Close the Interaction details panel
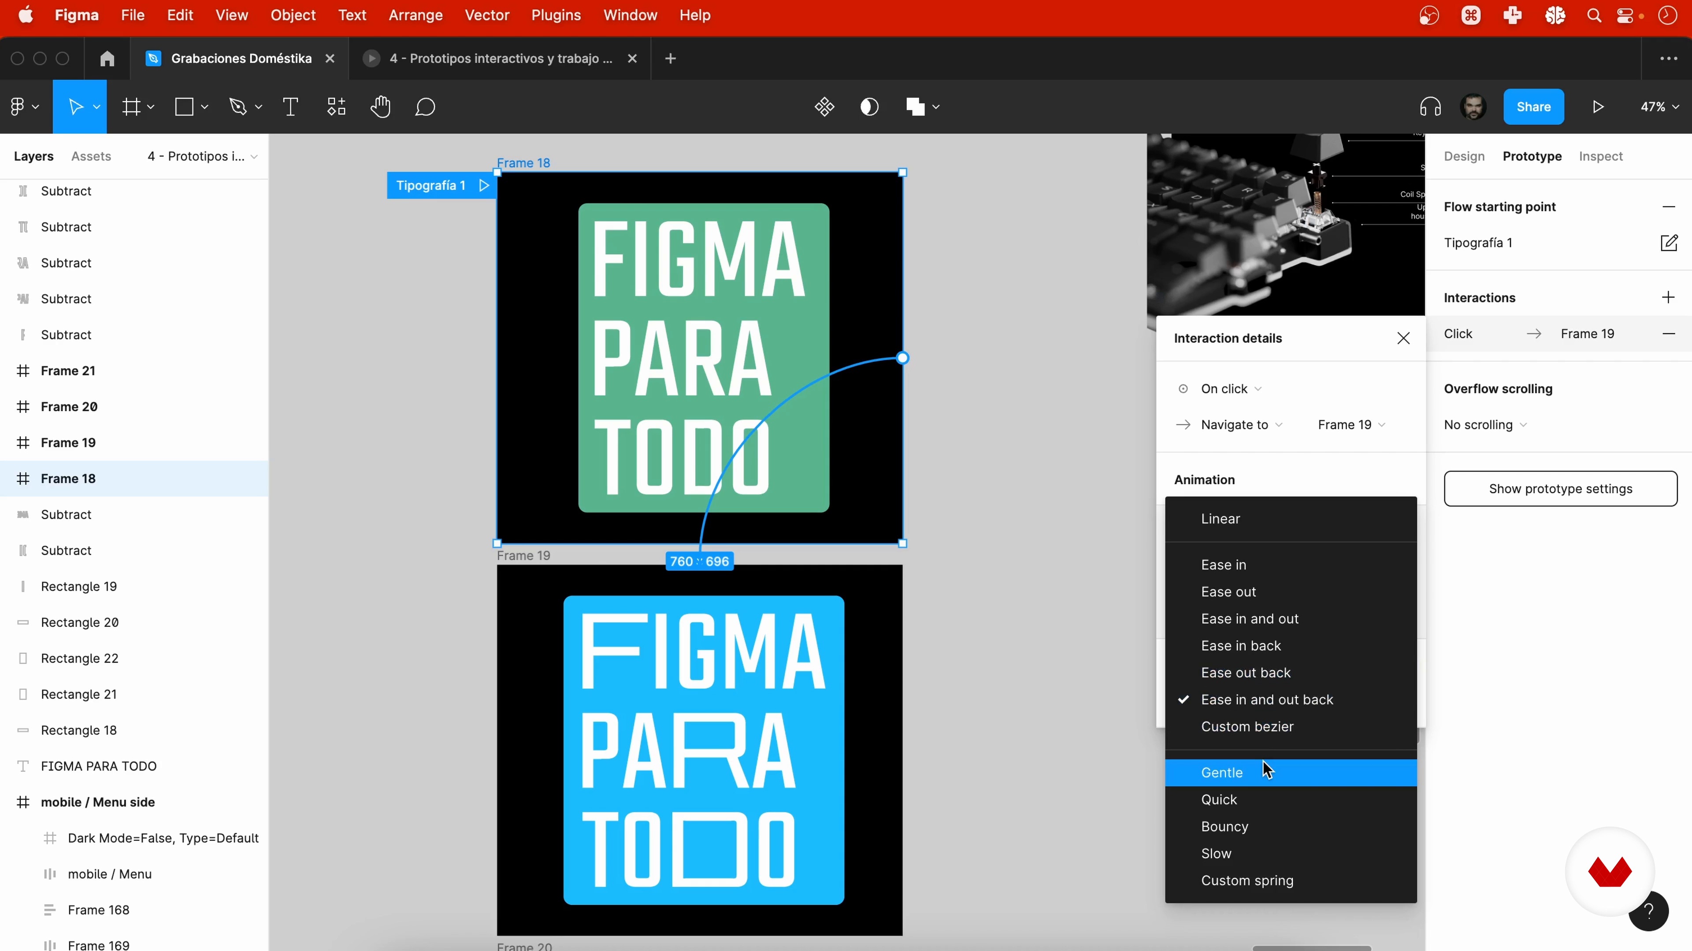This screenshot has height=951, width=1692. point(1403,338)
